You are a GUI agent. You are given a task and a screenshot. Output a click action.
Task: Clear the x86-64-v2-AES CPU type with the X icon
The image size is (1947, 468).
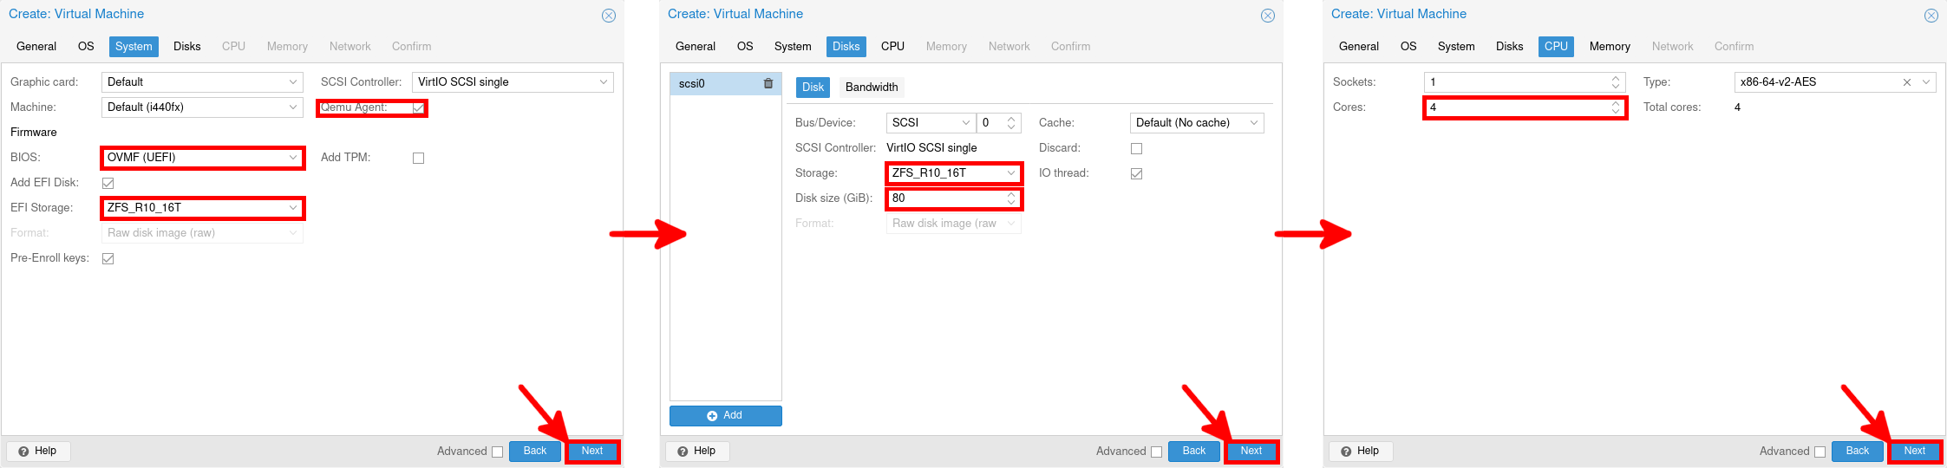point(1906,82)
